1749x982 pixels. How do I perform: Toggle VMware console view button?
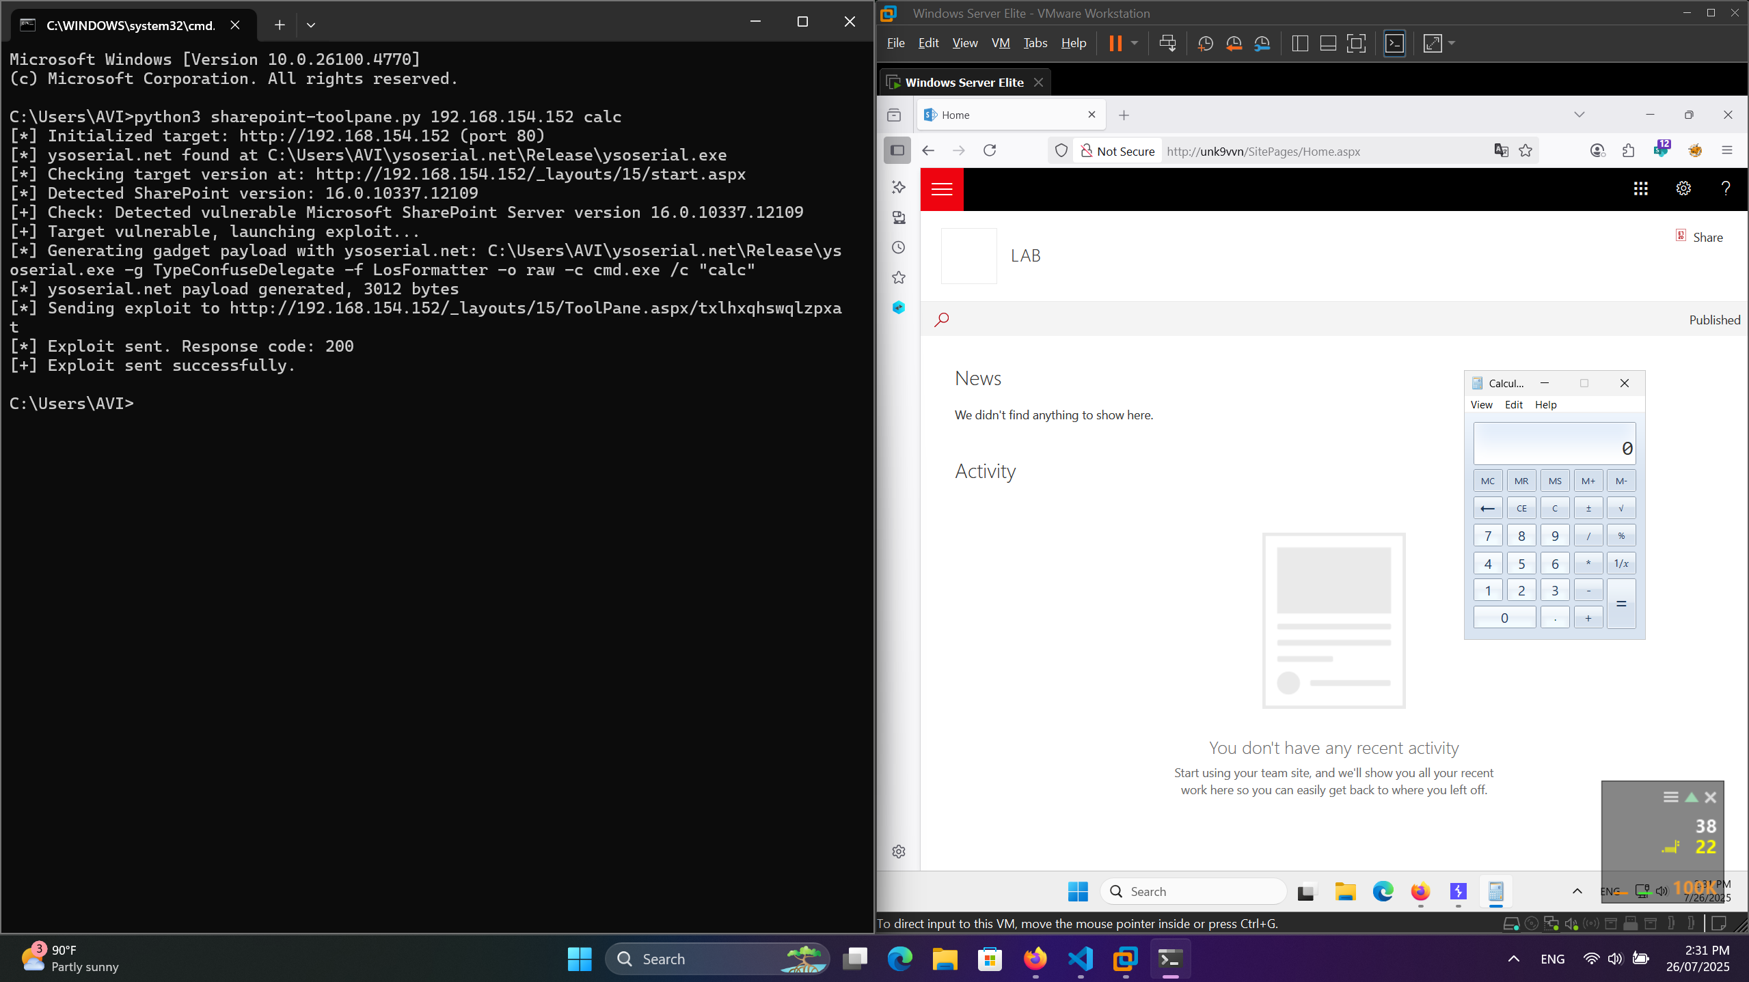1394,44
